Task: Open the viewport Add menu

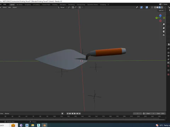Action: pos(10,7)
